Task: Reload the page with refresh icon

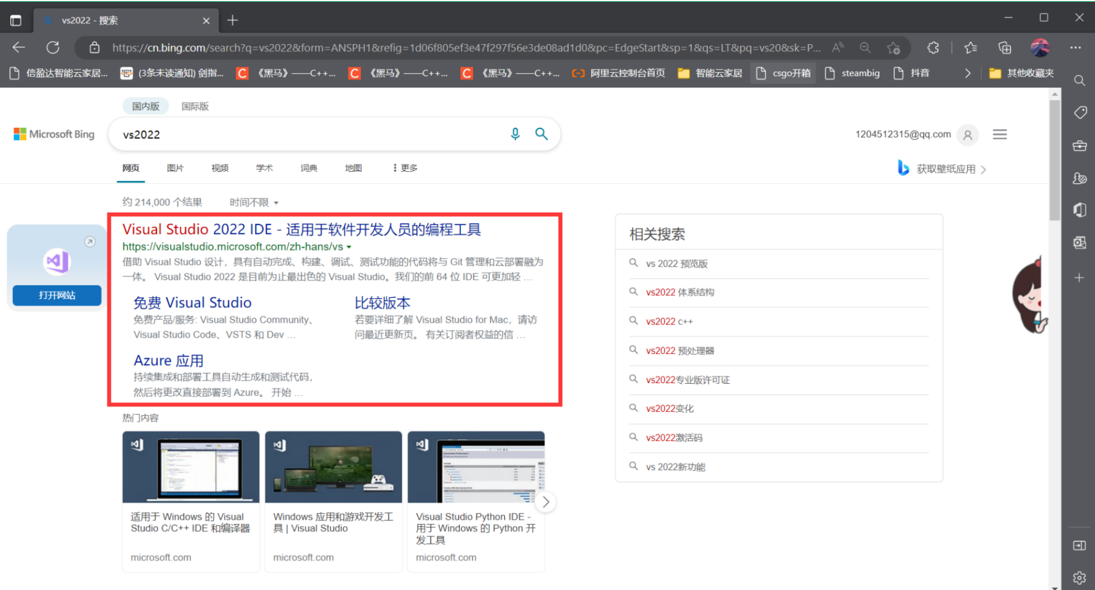Action: coord(53,47)
